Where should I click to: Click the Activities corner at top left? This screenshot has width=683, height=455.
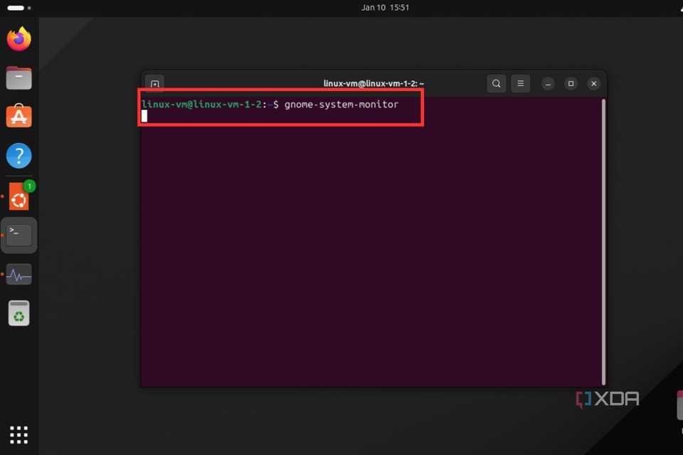pyautogui.click(x=14, y=9)
